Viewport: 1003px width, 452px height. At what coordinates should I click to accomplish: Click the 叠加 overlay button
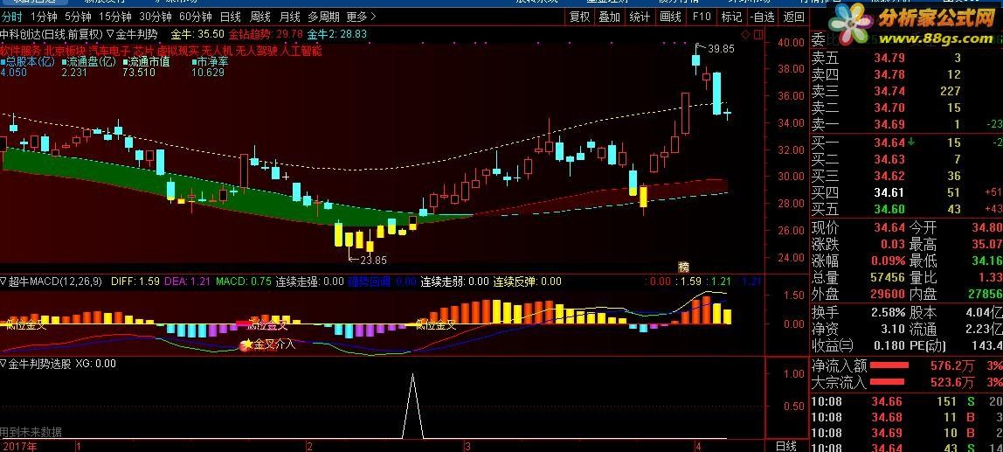click(610, 17)
